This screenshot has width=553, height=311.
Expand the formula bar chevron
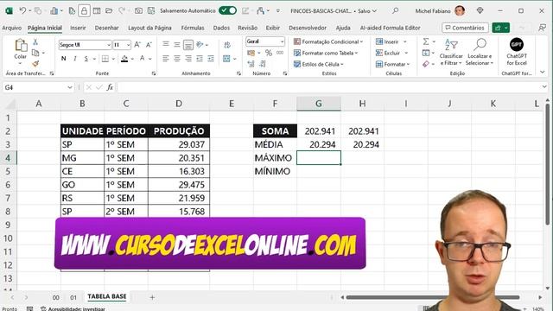(x=544, y=86)
